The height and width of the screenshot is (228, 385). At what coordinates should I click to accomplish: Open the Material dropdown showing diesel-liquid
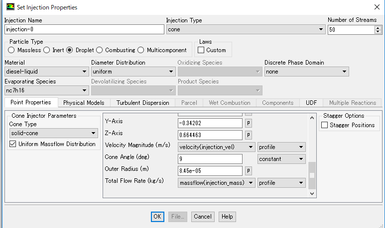click(x=46, y=72)
